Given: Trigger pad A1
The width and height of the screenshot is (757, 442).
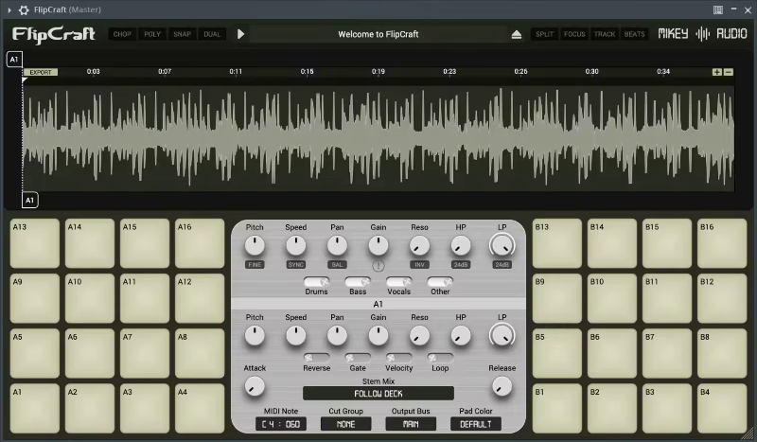Looking at the screenshot, I should point(35,408).
